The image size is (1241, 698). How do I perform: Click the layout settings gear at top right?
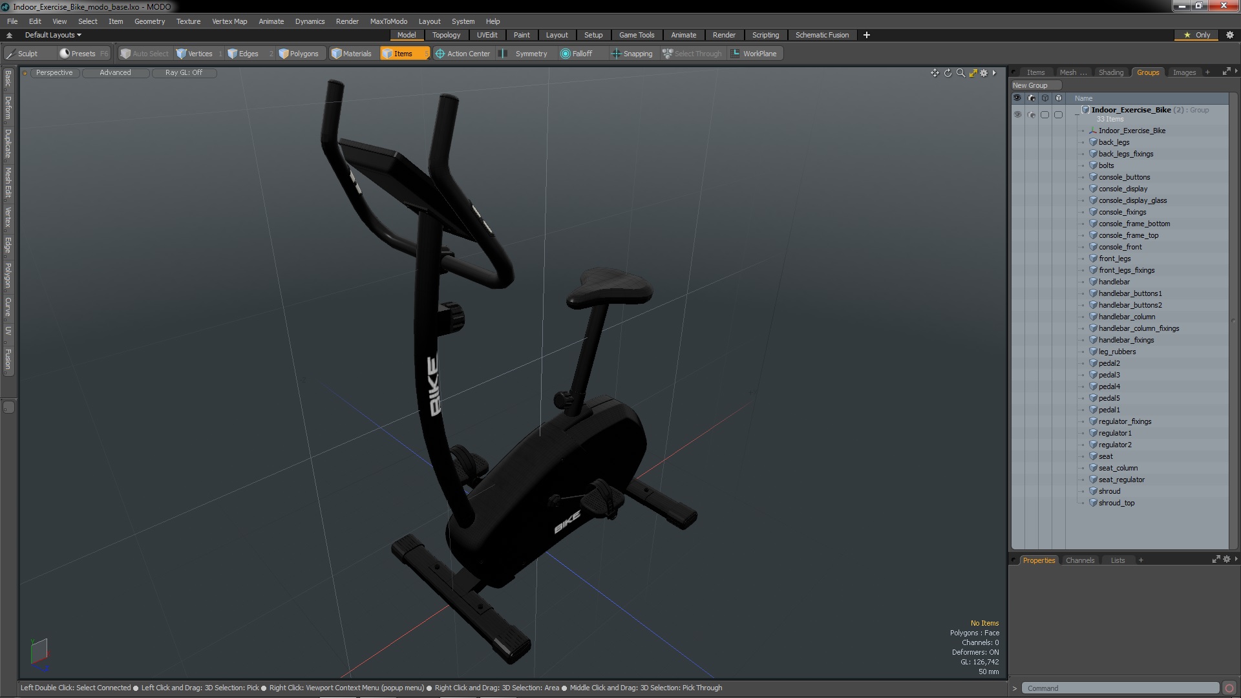coord(1229,35)
